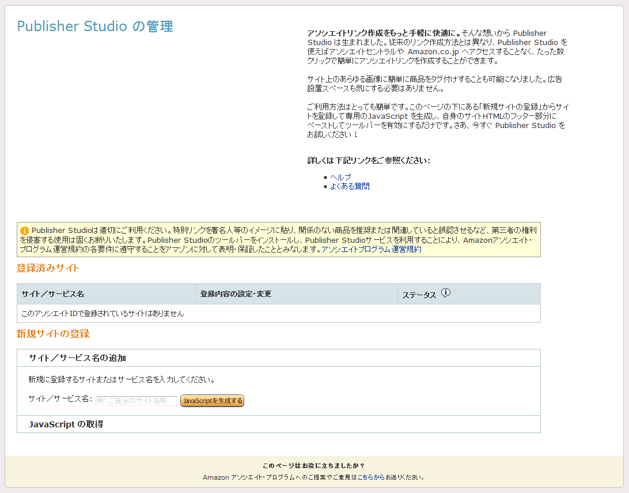The height and width of the screenshot is (493, 629).
Task: Click the 新規サイトの登録 heading
Action: 53,334
